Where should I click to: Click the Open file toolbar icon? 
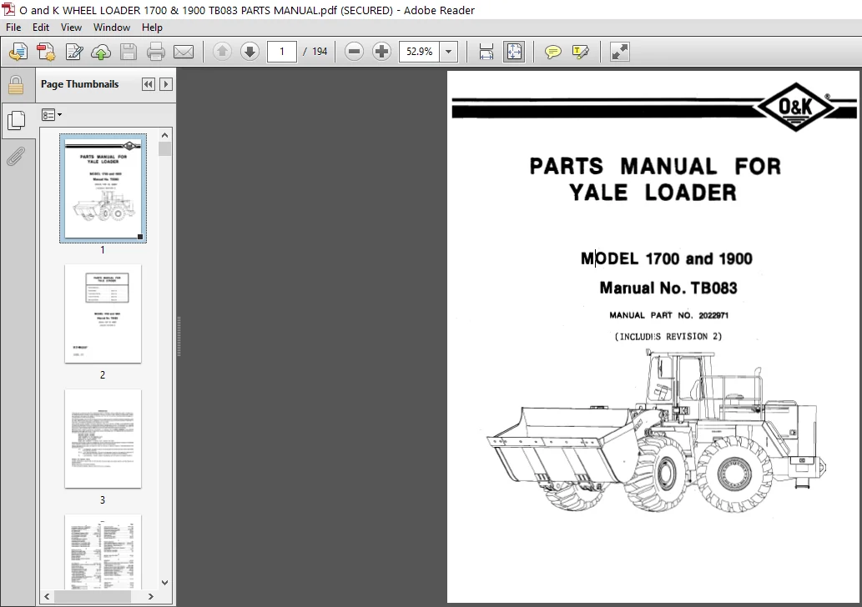[18, 52]
